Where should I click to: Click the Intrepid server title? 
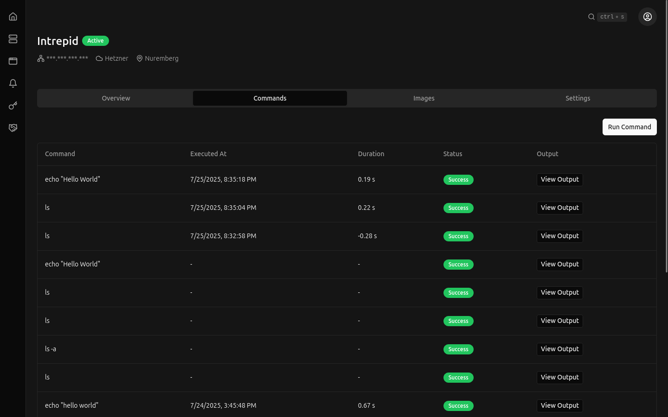(x=58, y=41)
